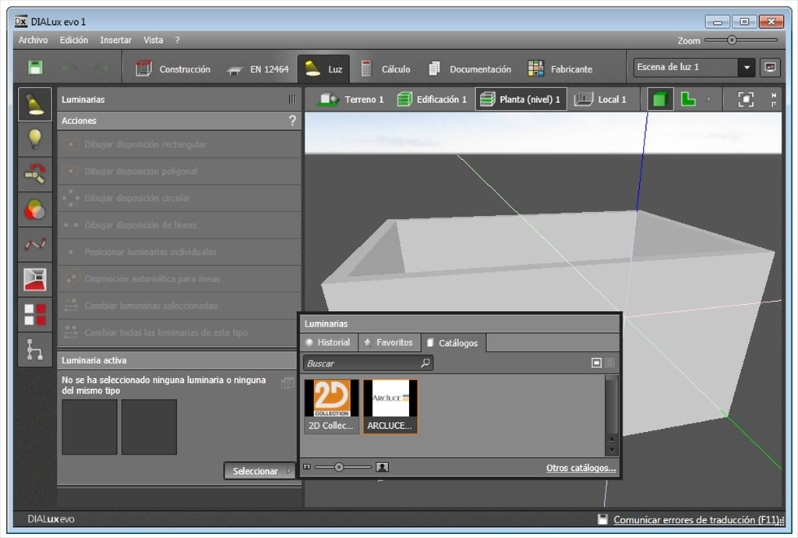The image size is (798, 538).
Task: Click Dibujar disposición rectangular action
Action: [x=179, y=144]
